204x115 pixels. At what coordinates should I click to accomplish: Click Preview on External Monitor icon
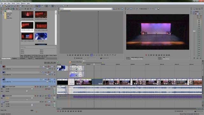[131, 9]
